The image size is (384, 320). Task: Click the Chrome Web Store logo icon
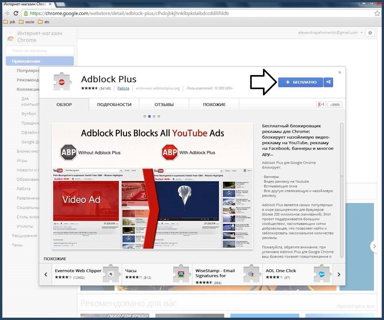(10, 37)
